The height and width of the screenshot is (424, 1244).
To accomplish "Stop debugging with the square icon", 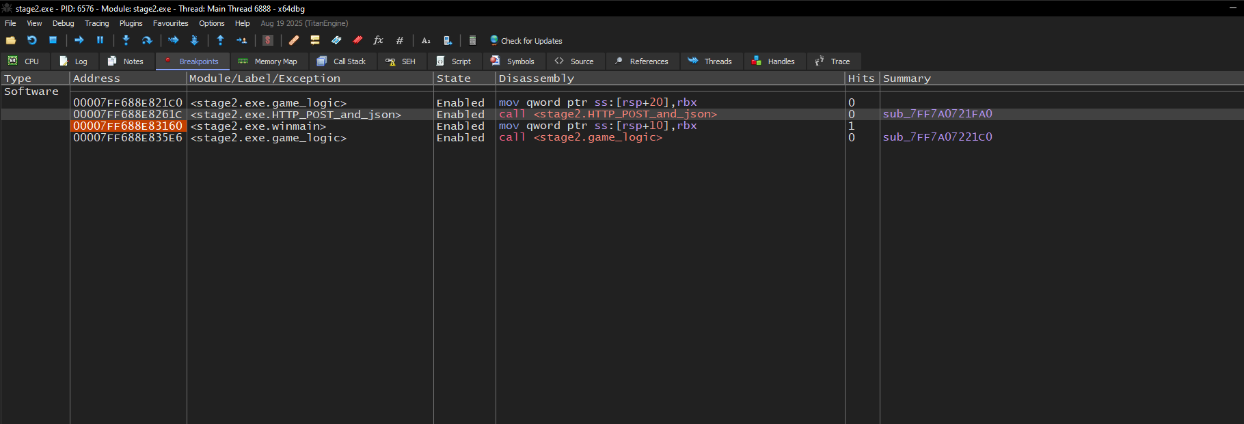I will [53, 40].
